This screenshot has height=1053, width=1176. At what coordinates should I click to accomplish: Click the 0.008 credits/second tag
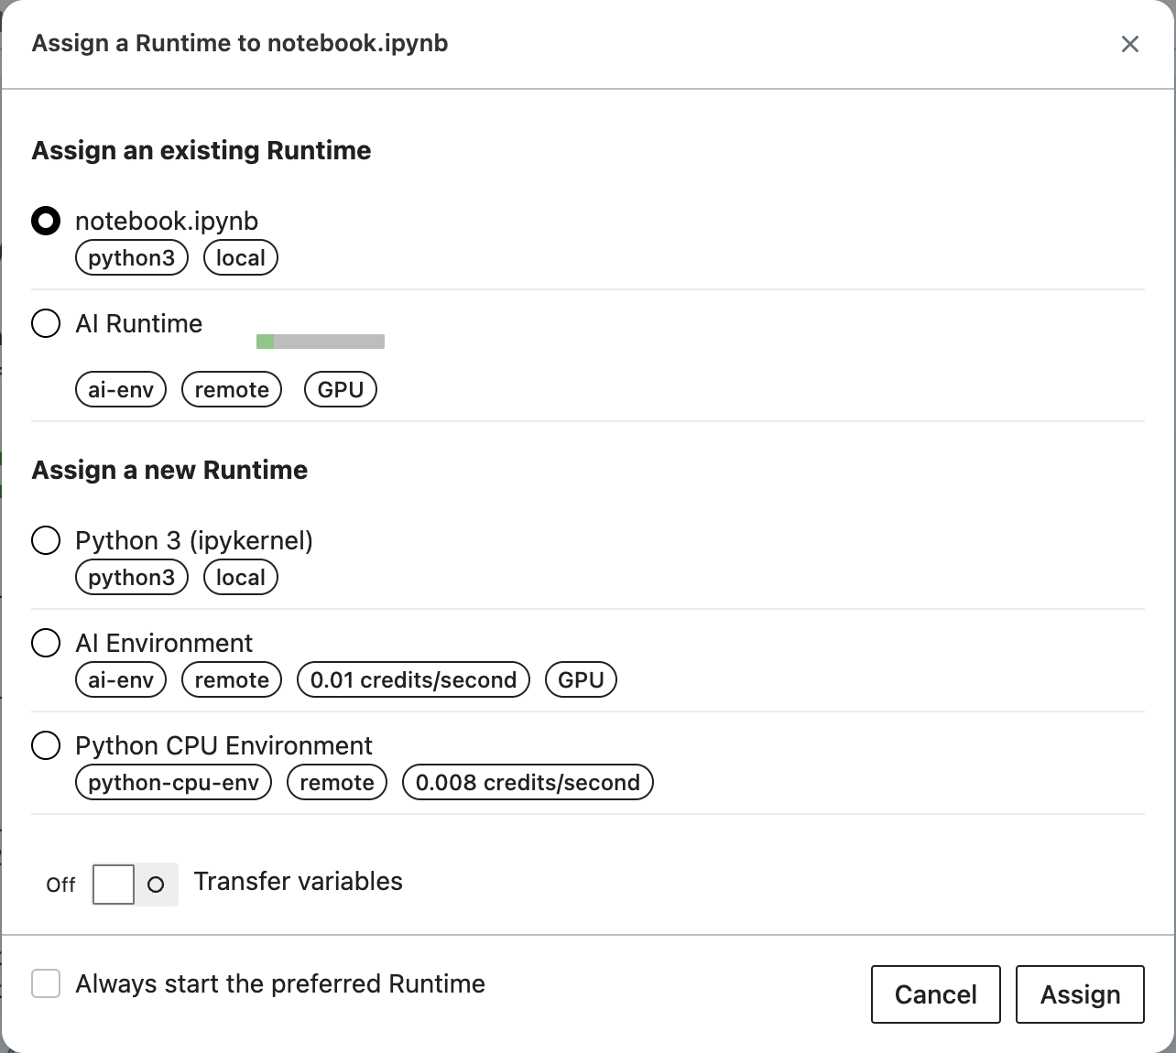[528, 783]
